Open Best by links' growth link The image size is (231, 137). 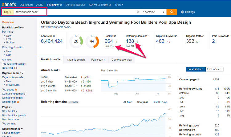[x=14, y=115]
